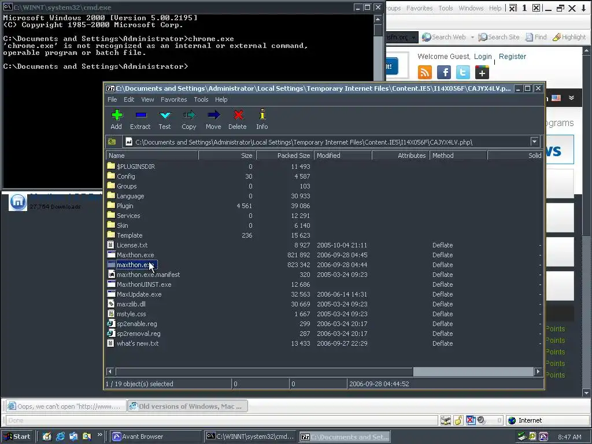Expand the double chevron on webpage
The width and height of the screenshot is (592, 444).
point(572,98)
